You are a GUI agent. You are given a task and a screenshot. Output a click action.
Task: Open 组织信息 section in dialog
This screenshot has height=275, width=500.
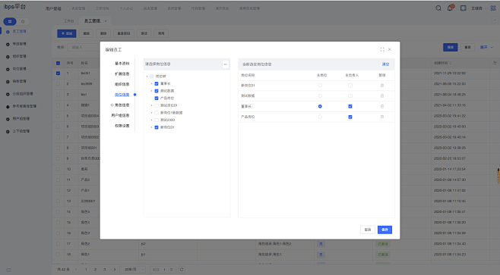click(122, 84)
